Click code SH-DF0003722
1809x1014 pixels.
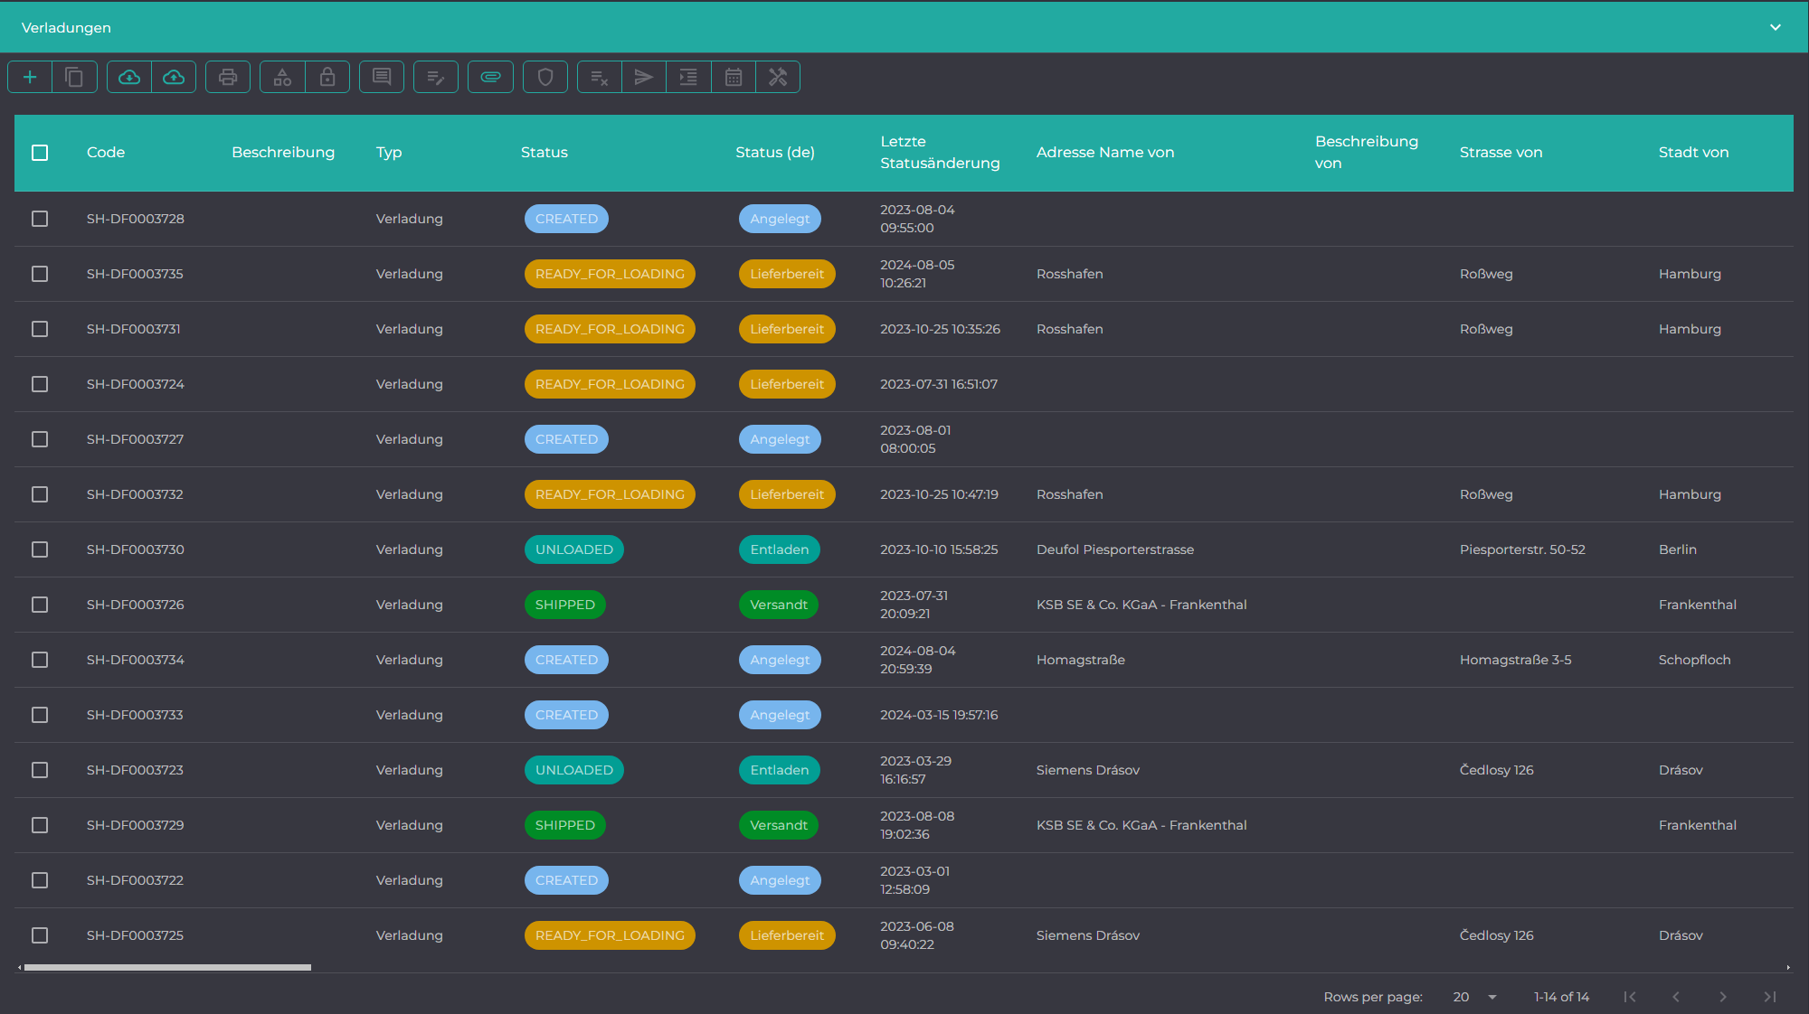coord(135,880)
